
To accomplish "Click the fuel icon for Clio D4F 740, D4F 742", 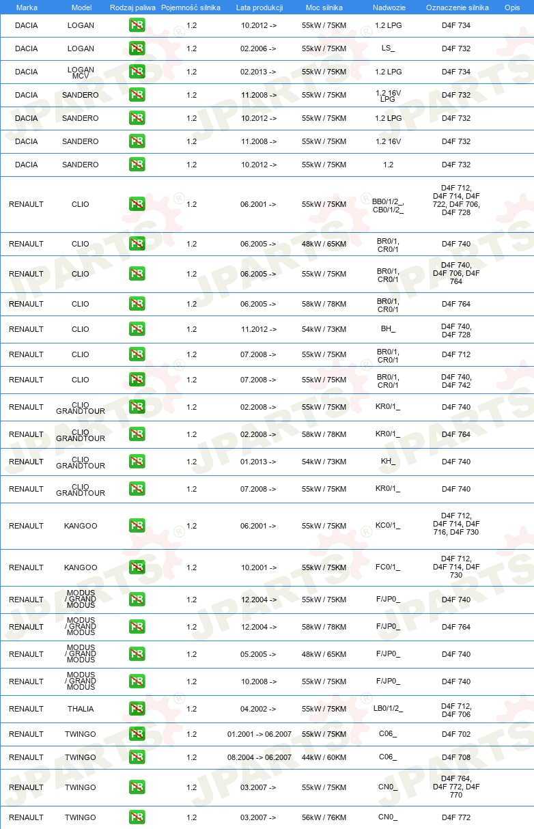I will pyautogui.click(x=137, y=380).
